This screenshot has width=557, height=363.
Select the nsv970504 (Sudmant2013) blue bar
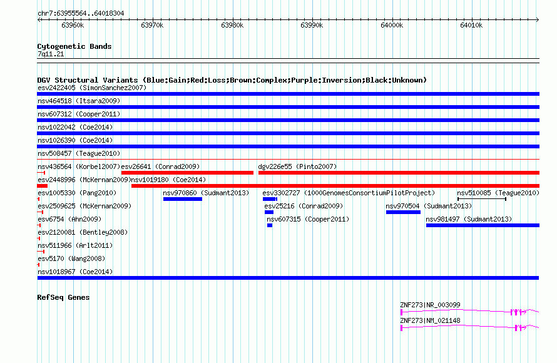click(x=403, y=212)
